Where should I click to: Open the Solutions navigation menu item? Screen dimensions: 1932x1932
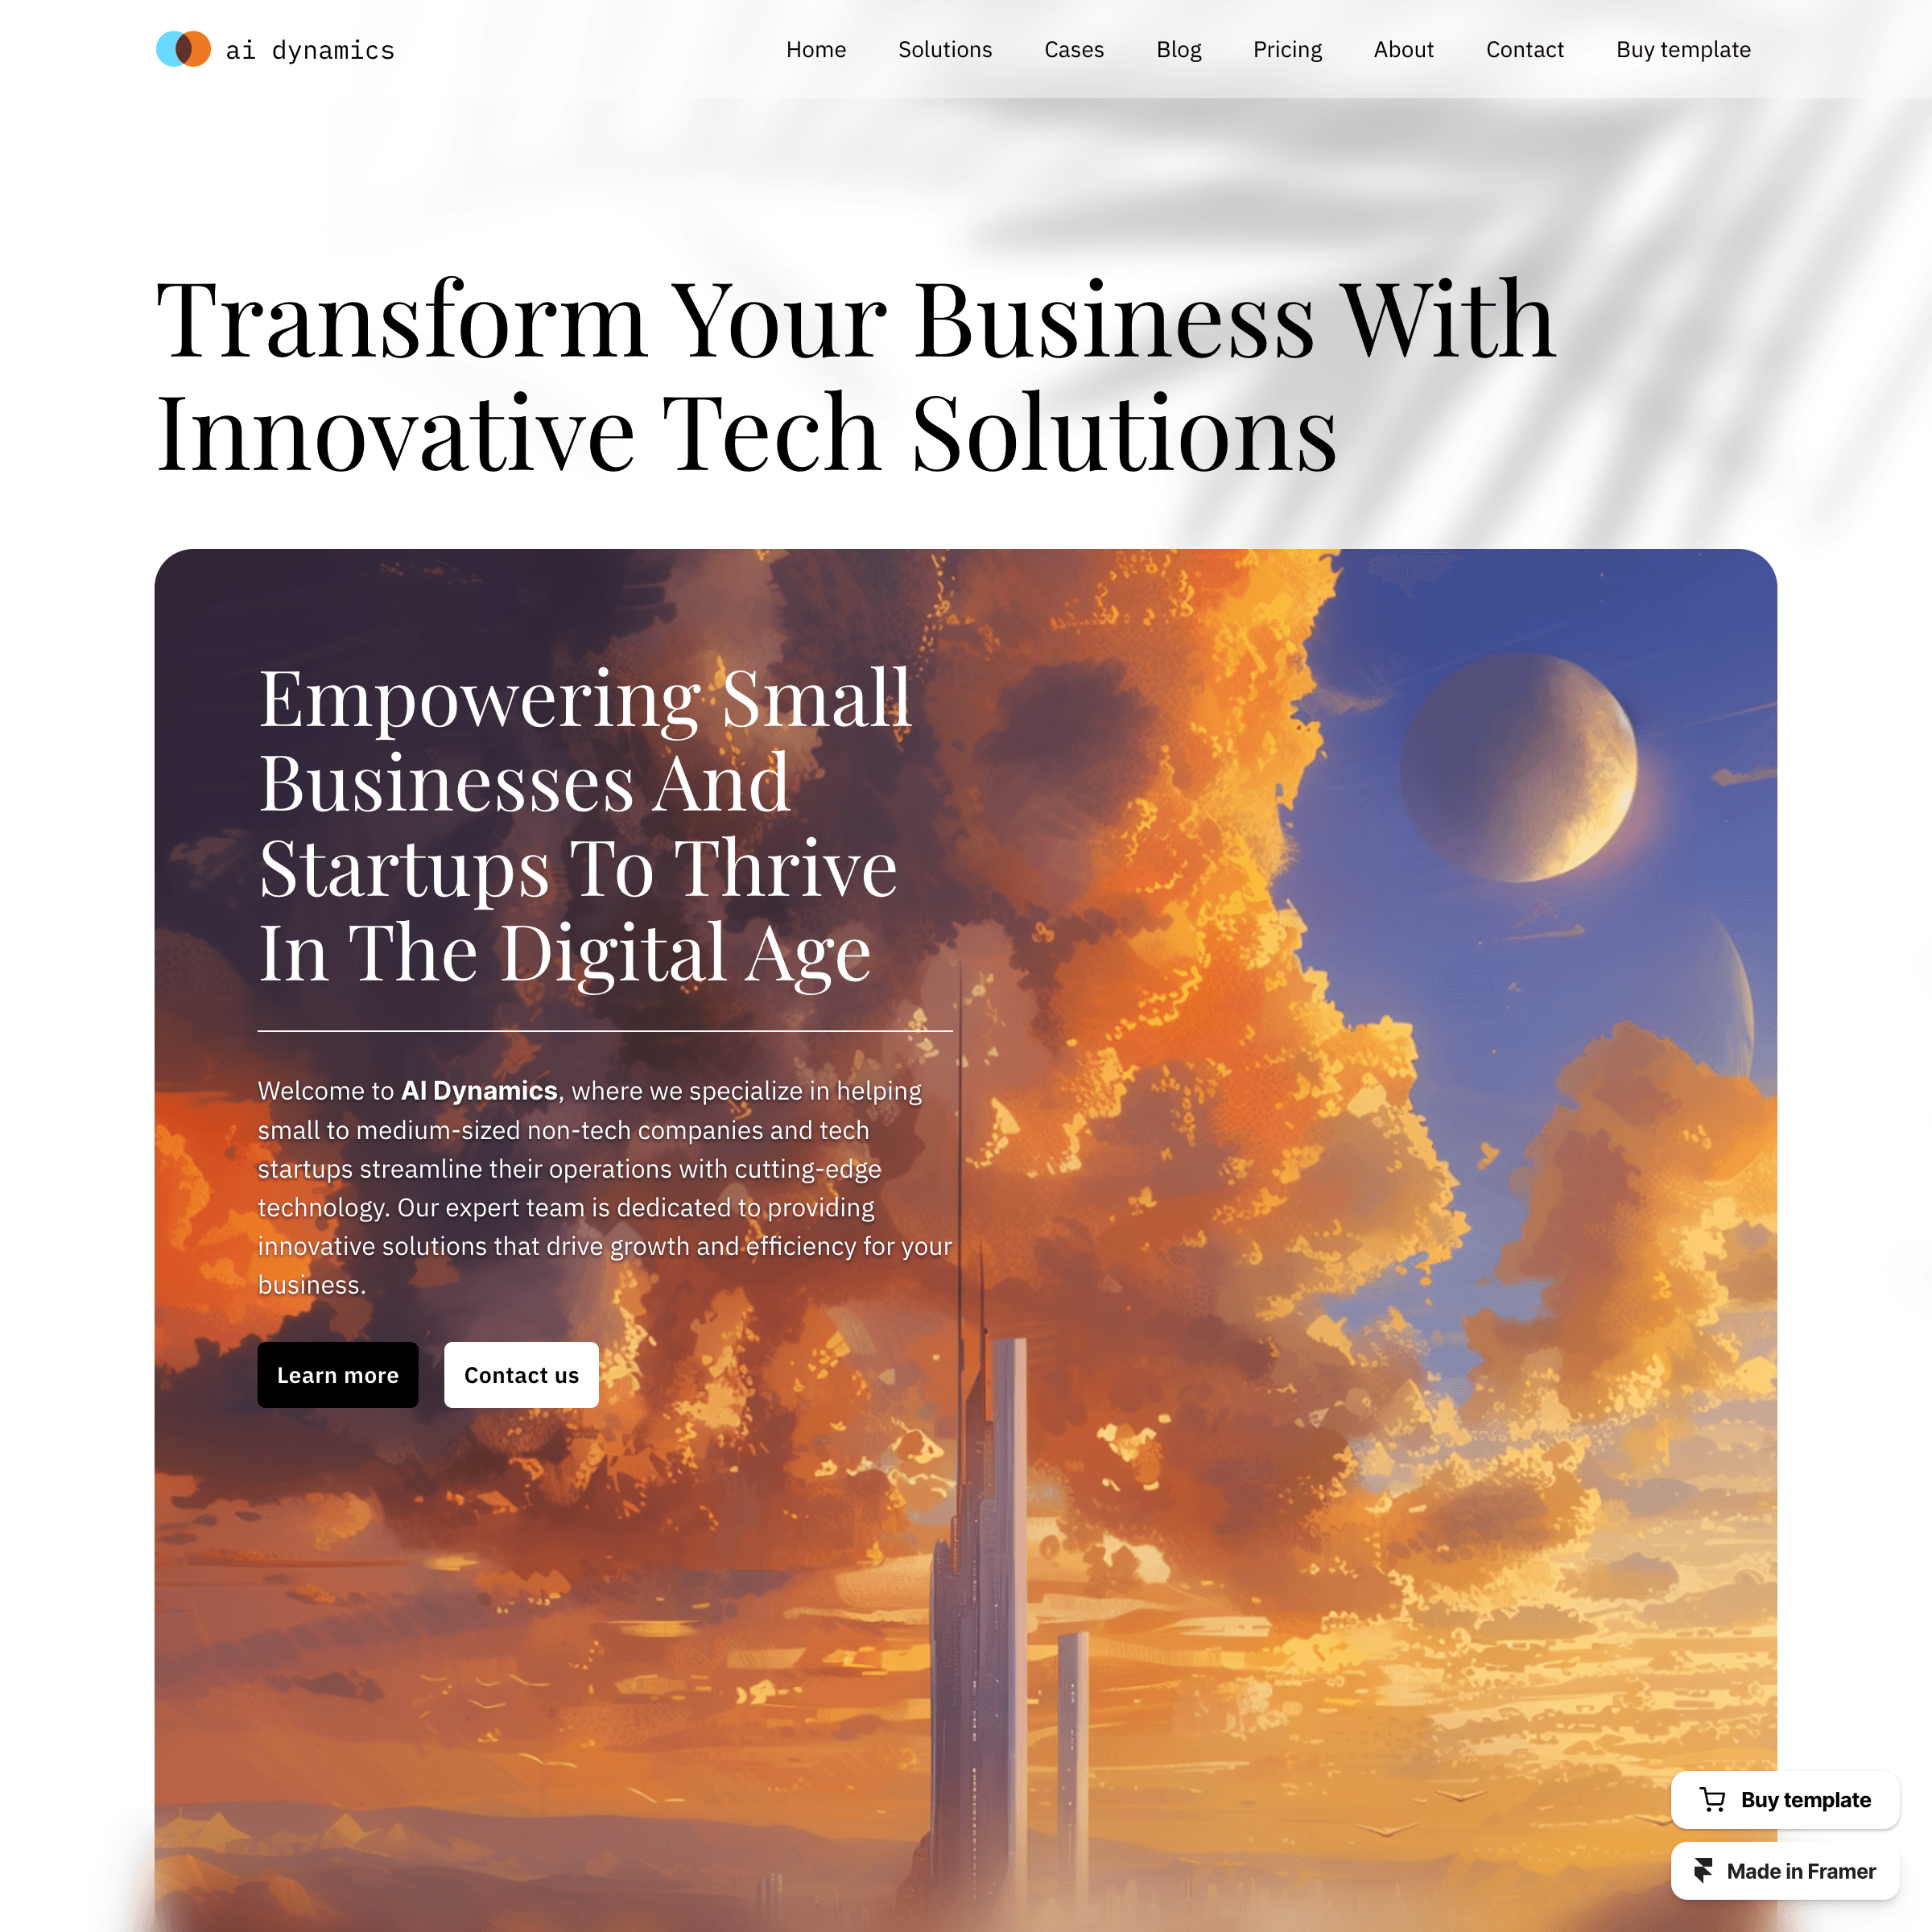pyautogui.click(x=943, y=47)
